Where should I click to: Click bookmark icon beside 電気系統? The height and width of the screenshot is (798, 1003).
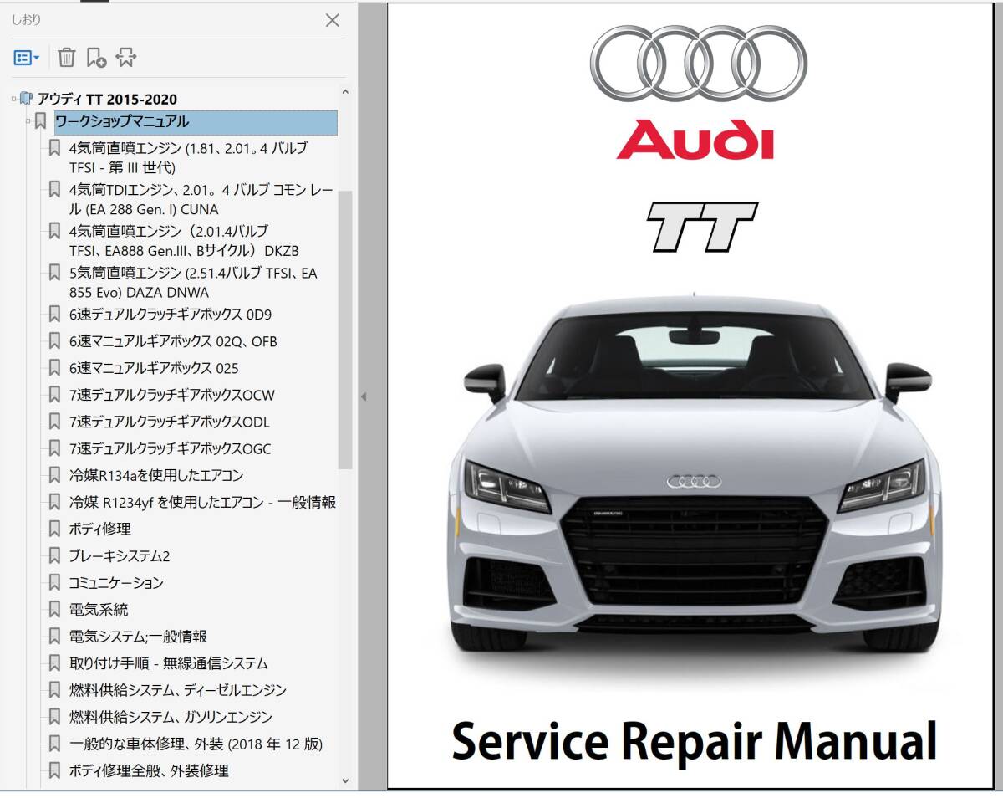pos(54,610)
